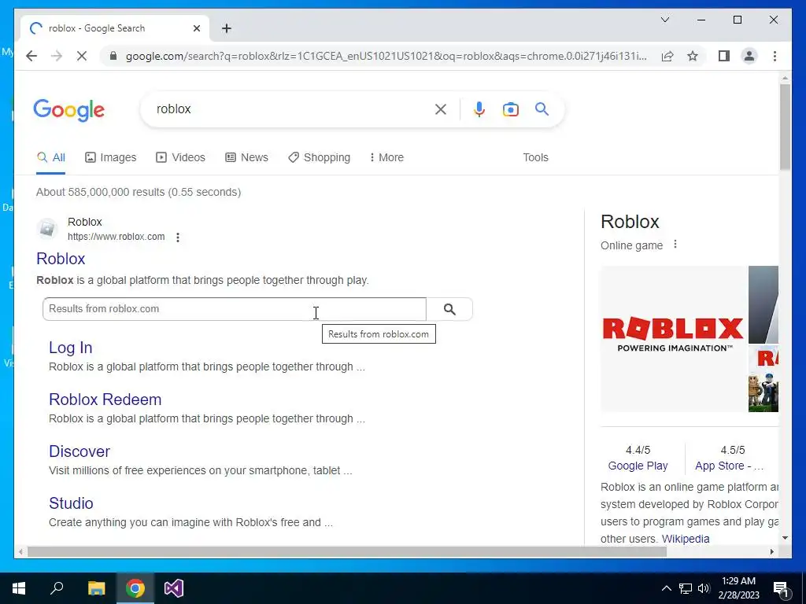The width and height of the screenshot is (806, 604).
Task: Start voice search with the microphone icon
Action: 479,109
